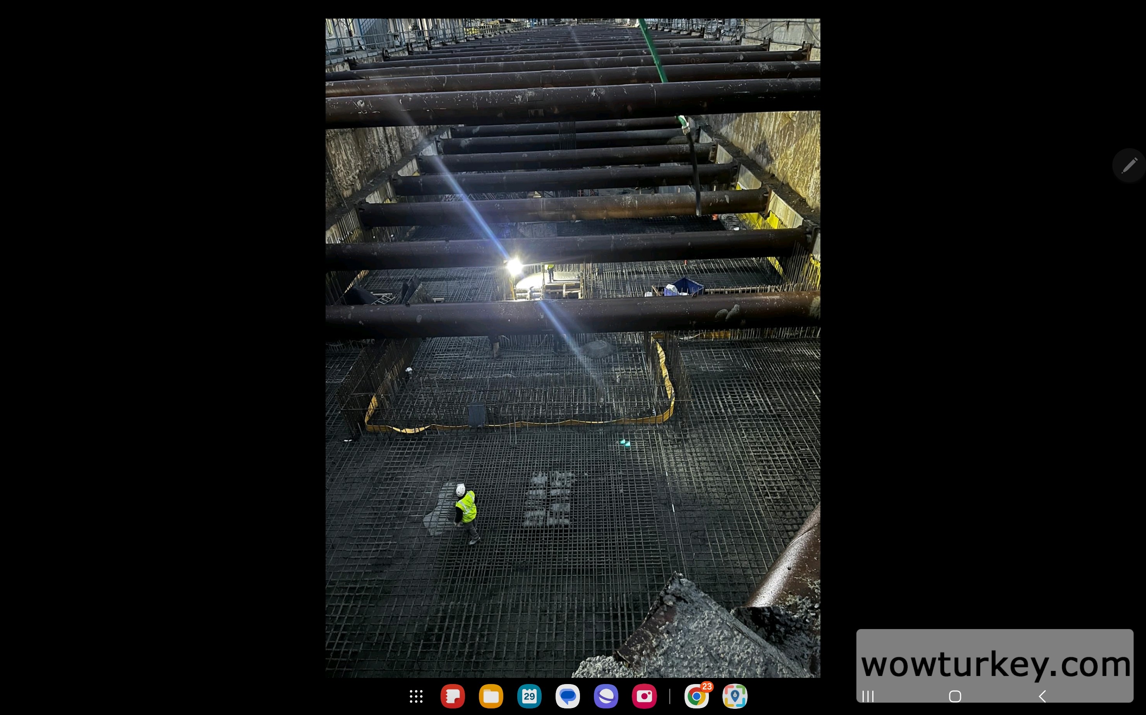Launch the red Camera app

point(644,696)
